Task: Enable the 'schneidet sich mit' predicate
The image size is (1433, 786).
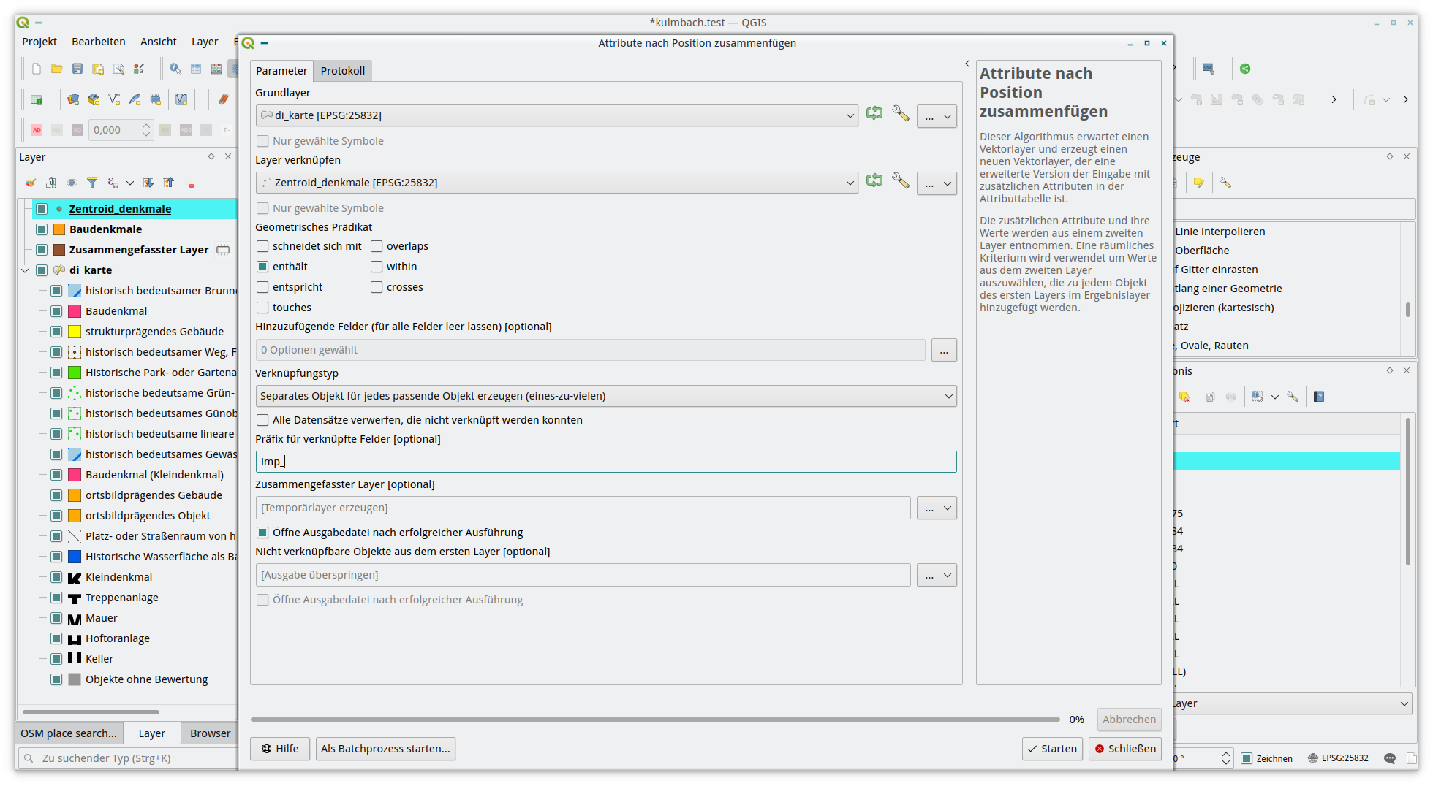Action: pyautogui.click(x=262, y=246)
